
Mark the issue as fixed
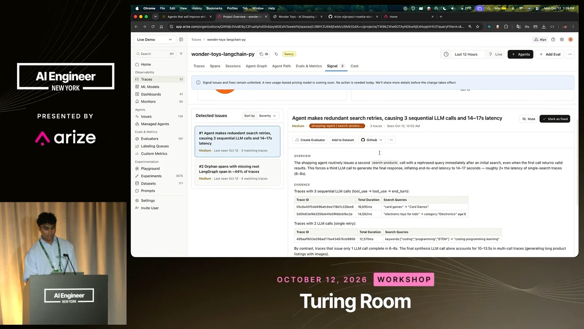(555, 119)
